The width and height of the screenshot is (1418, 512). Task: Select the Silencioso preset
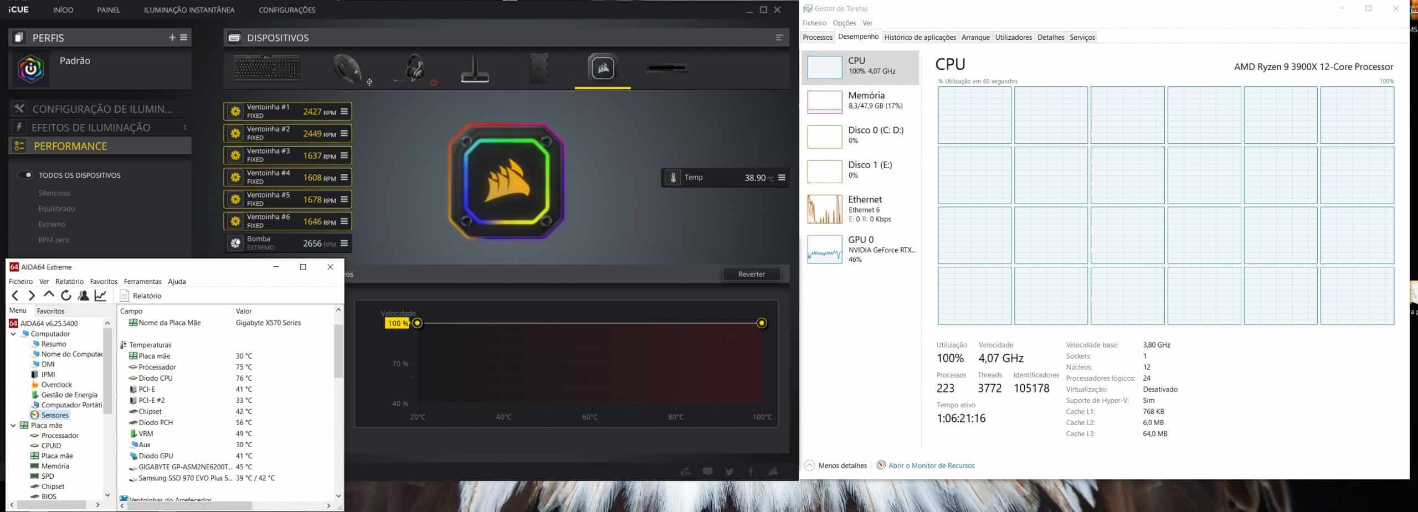tap(54, 193)
